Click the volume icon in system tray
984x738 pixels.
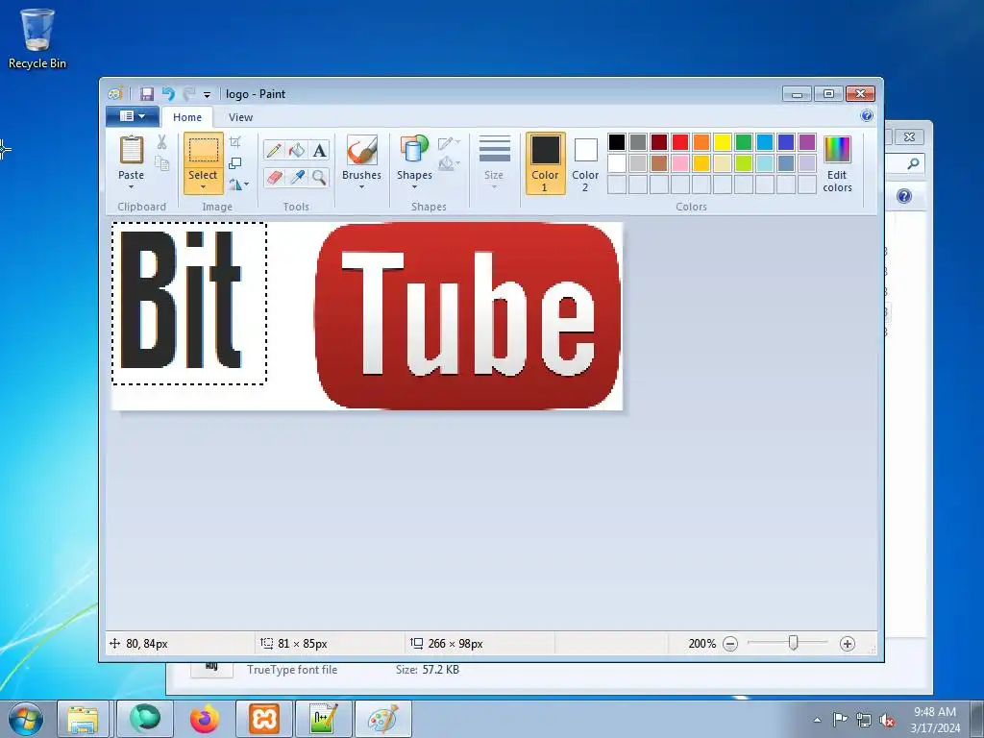pyautogui.click(x=887, y=720)
